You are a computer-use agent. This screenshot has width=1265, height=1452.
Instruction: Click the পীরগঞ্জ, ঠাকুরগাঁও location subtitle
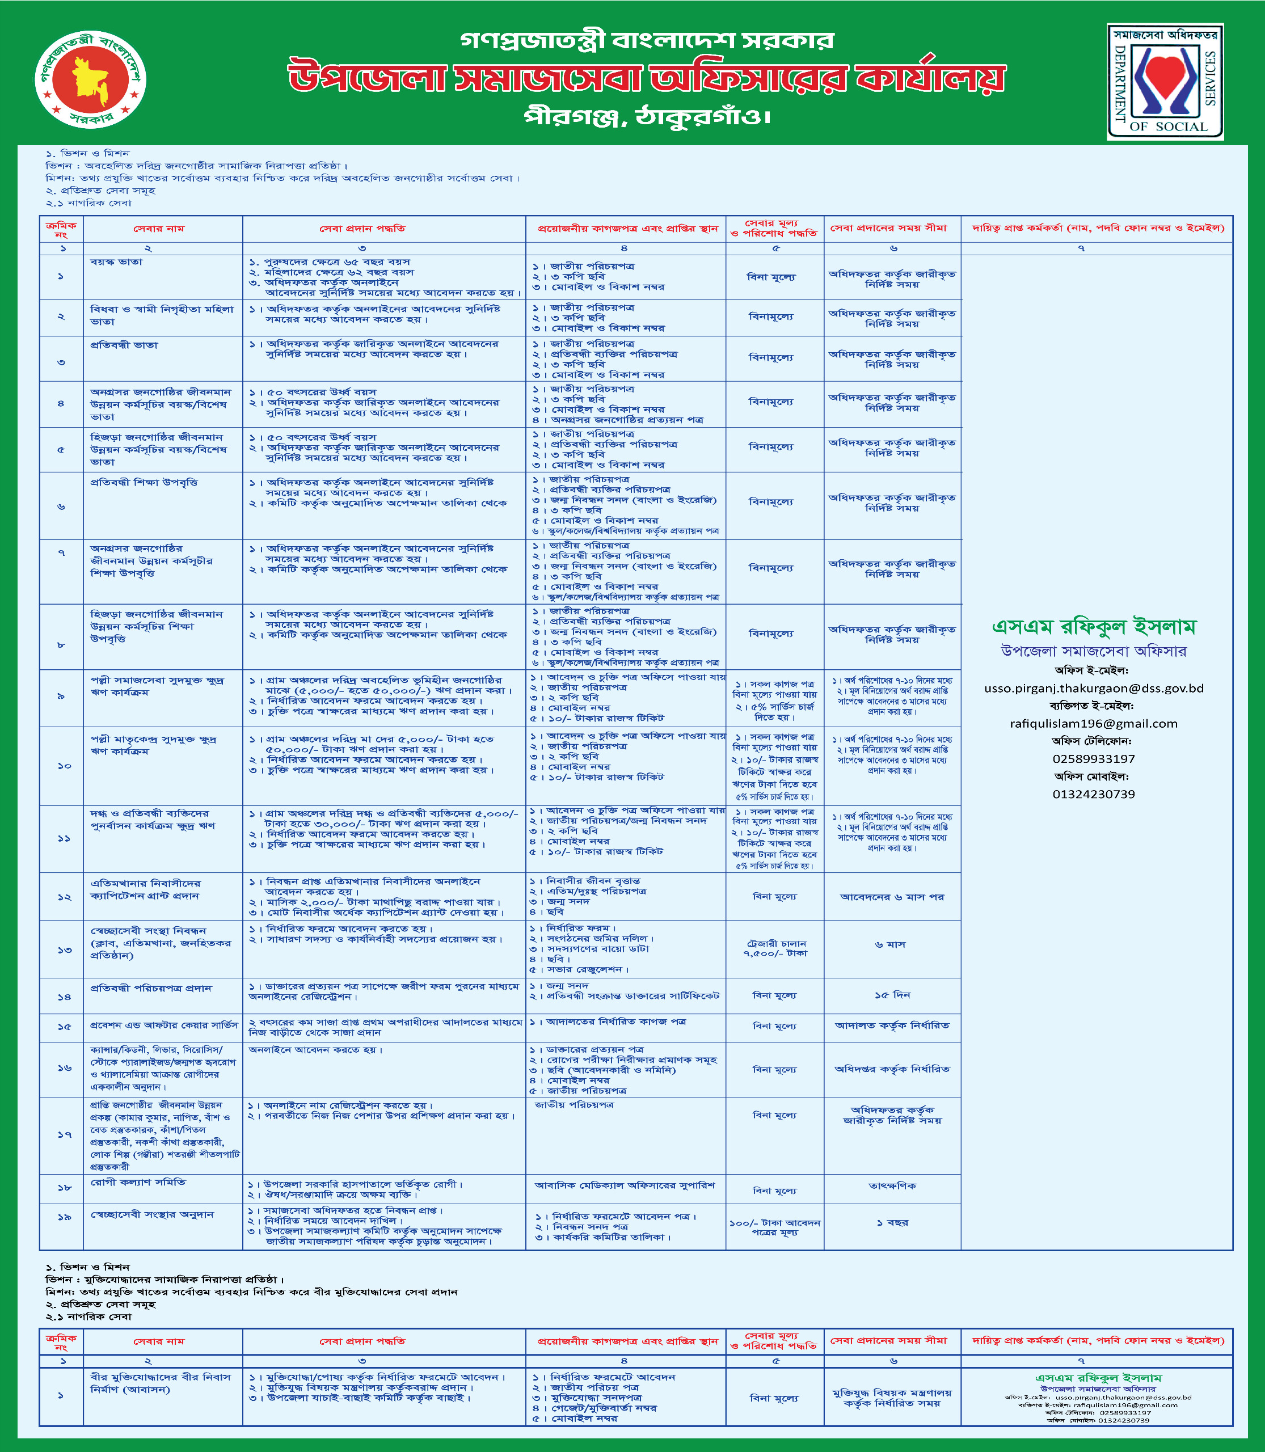point(646,116)
